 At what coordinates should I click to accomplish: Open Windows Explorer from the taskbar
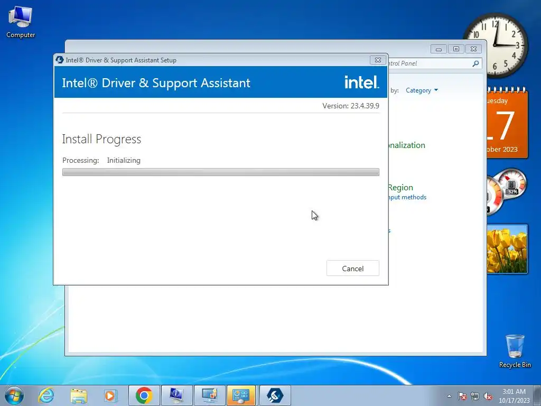(x=79, y=395)
